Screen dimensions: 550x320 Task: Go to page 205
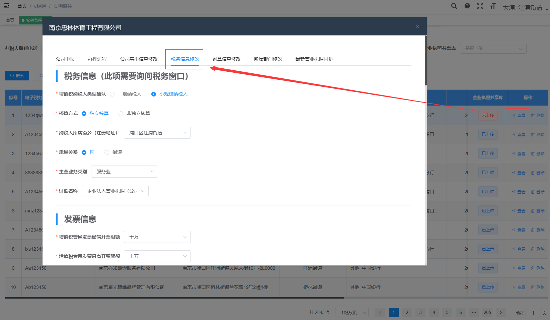[487, 313]
